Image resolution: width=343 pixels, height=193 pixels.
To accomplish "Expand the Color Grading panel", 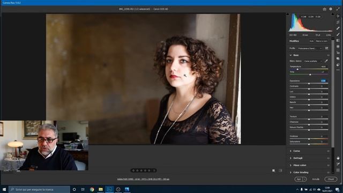I will [x=290, y=173].
